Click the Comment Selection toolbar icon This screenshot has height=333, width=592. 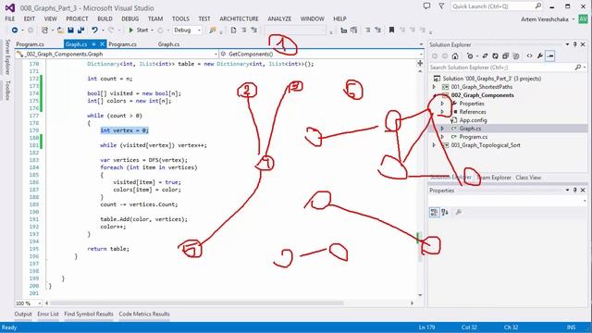click(x=368, y=30)
